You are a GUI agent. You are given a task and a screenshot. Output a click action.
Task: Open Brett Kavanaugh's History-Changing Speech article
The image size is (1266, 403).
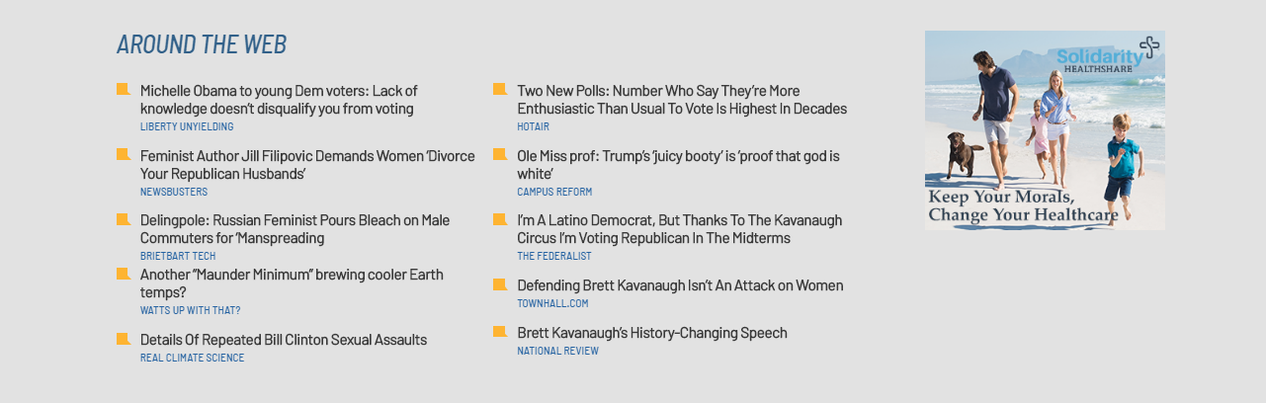(x=651, y=333)
